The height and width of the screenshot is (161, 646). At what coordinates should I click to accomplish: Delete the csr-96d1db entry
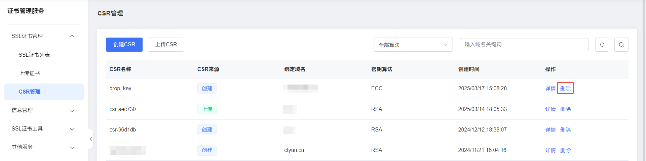tap(565, 130)
